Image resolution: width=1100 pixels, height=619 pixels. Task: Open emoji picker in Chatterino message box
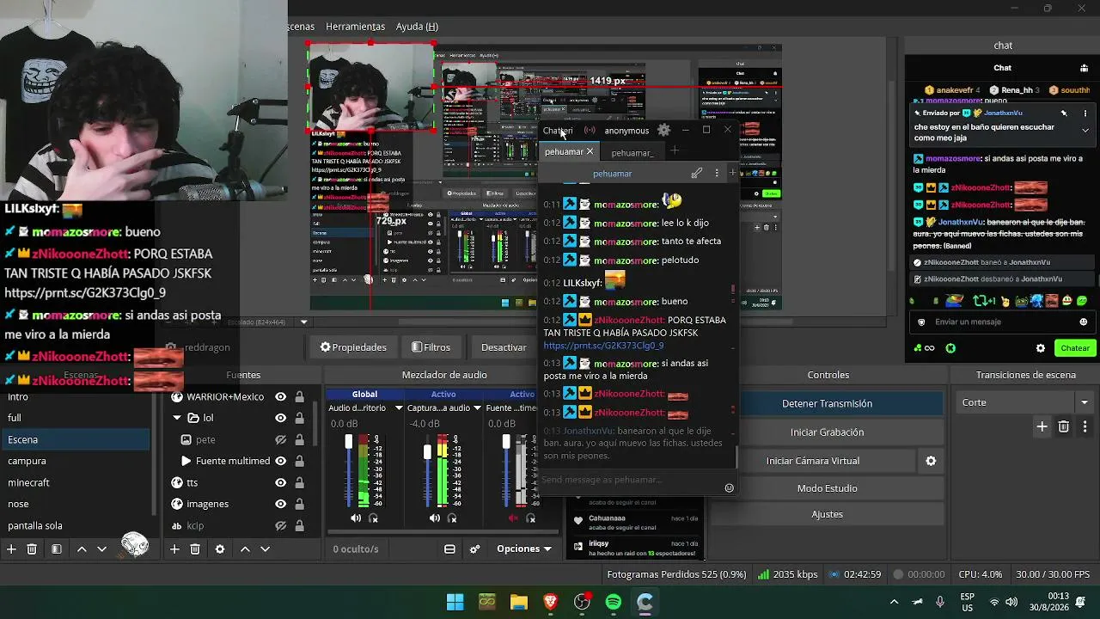730,487
